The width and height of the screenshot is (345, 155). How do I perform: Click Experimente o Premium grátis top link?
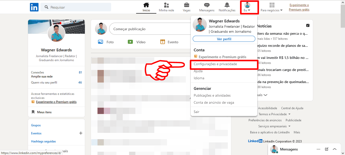point(299,7)
